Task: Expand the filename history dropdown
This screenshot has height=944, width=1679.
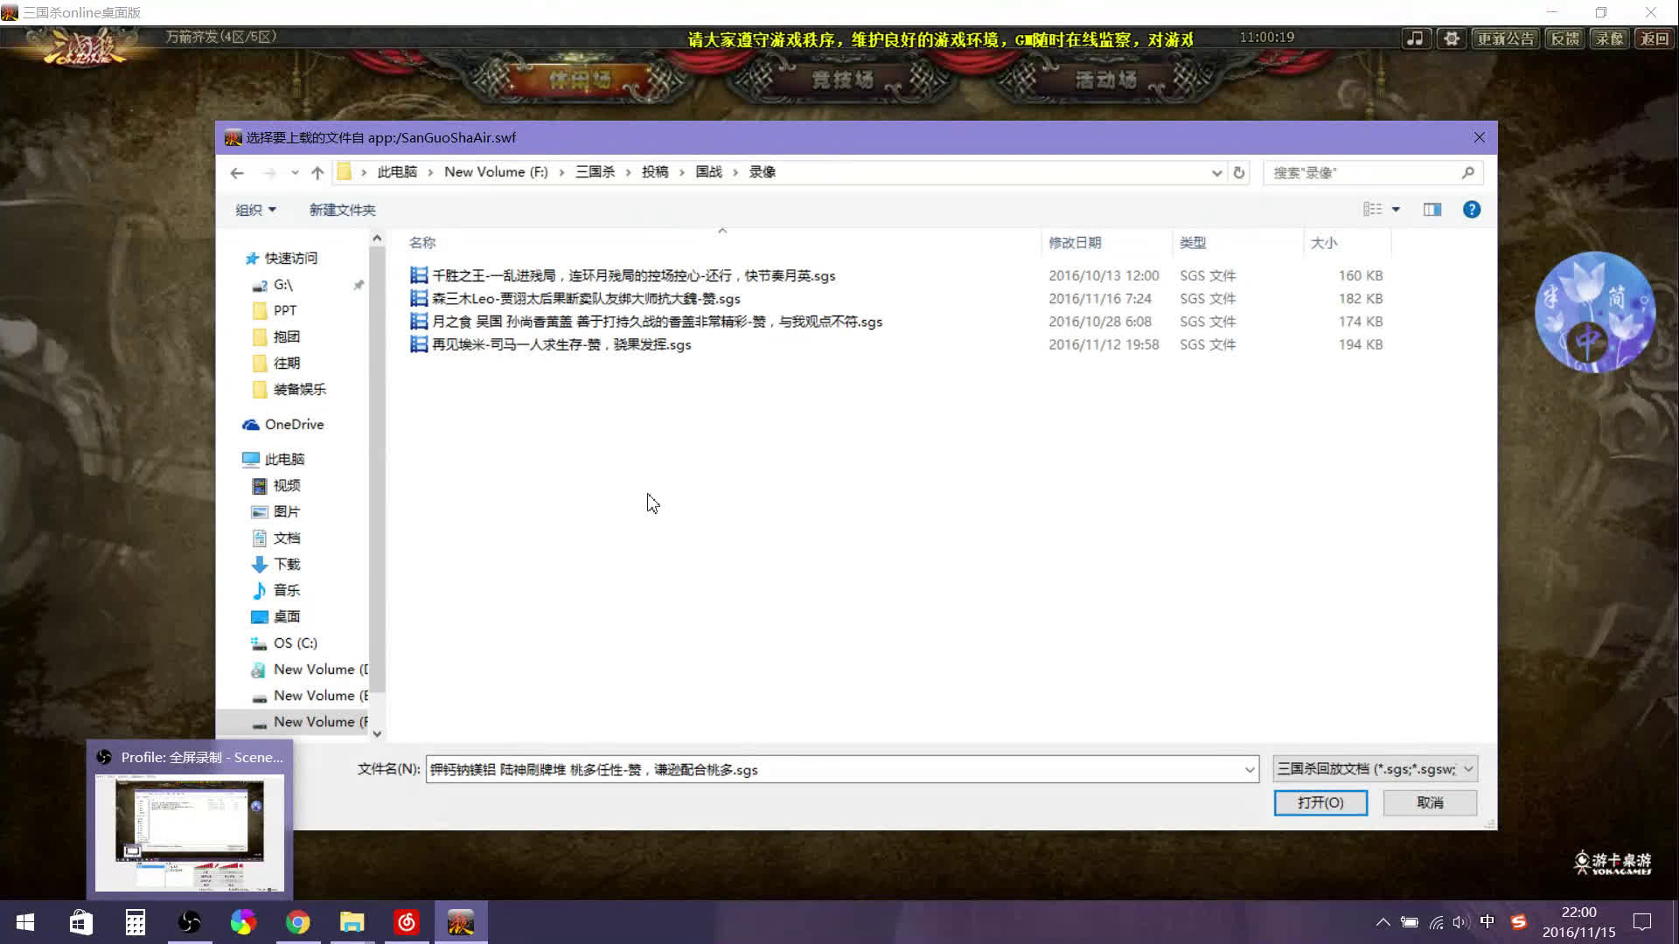Action: pos(1249,769)
